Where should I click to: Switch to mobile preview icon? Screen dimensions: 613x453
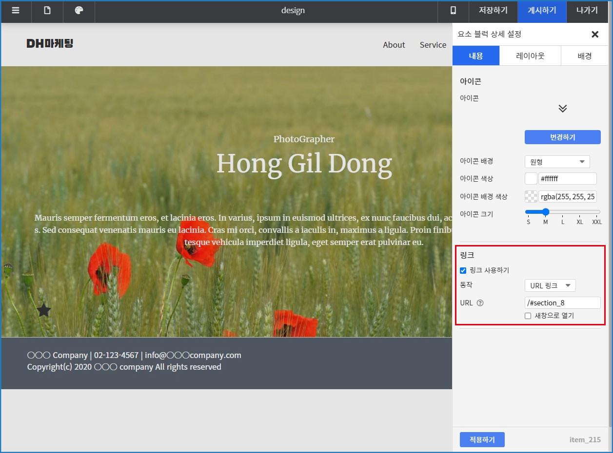click(x=453, y=11)
